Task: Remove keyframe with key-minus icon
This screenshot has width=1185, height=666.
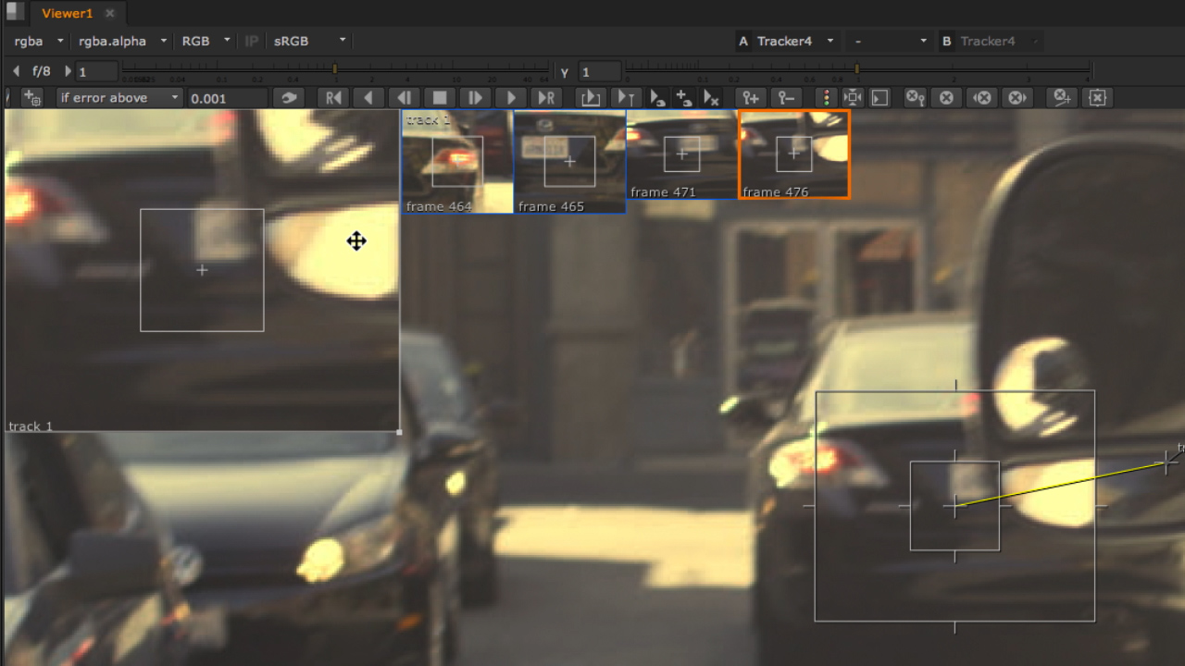Action: [786, 97]
